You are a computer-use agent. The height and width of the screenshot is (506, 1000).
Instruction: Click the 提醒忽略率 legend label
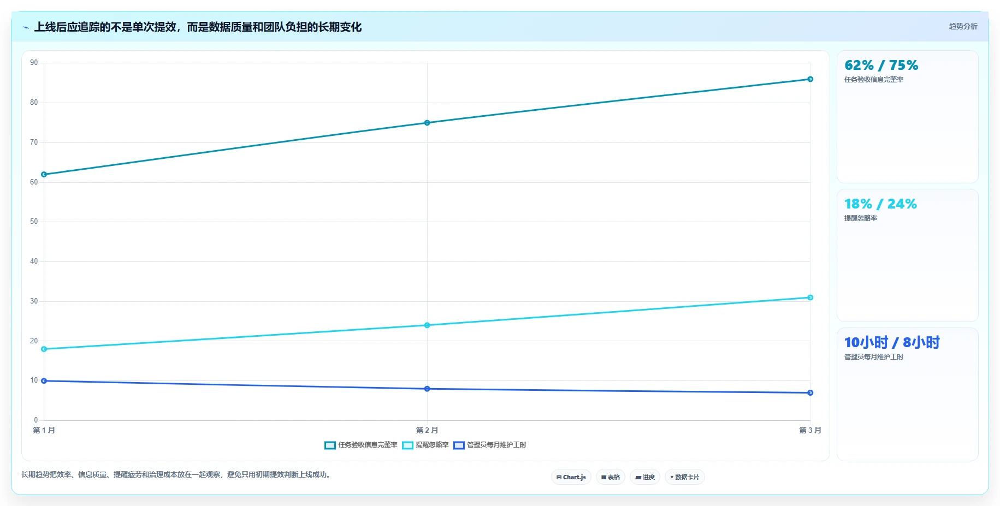432,445
